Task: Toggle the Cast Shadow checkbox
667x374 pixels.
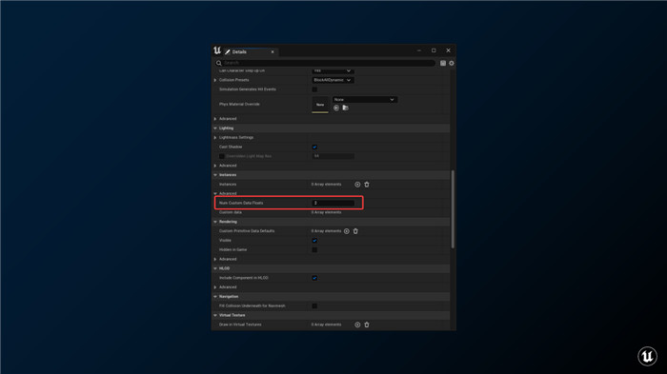Action: (x=314, y=148)
